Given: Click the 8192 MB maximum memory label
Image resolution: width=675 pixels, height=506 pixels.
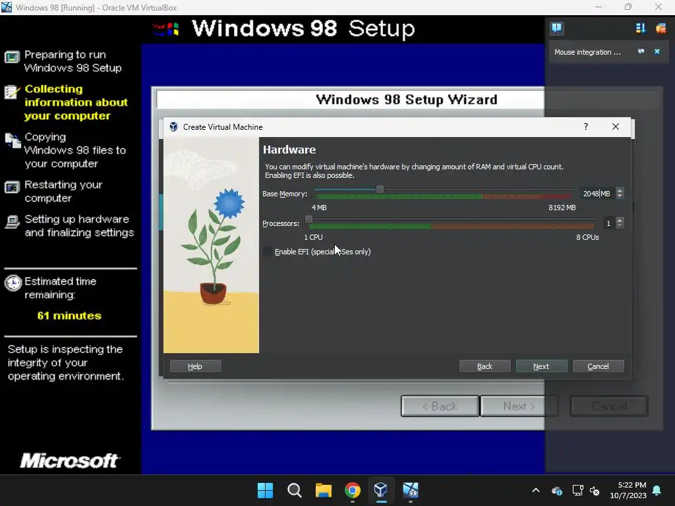Looking at the screenshot, I should (x=562, y=208).
